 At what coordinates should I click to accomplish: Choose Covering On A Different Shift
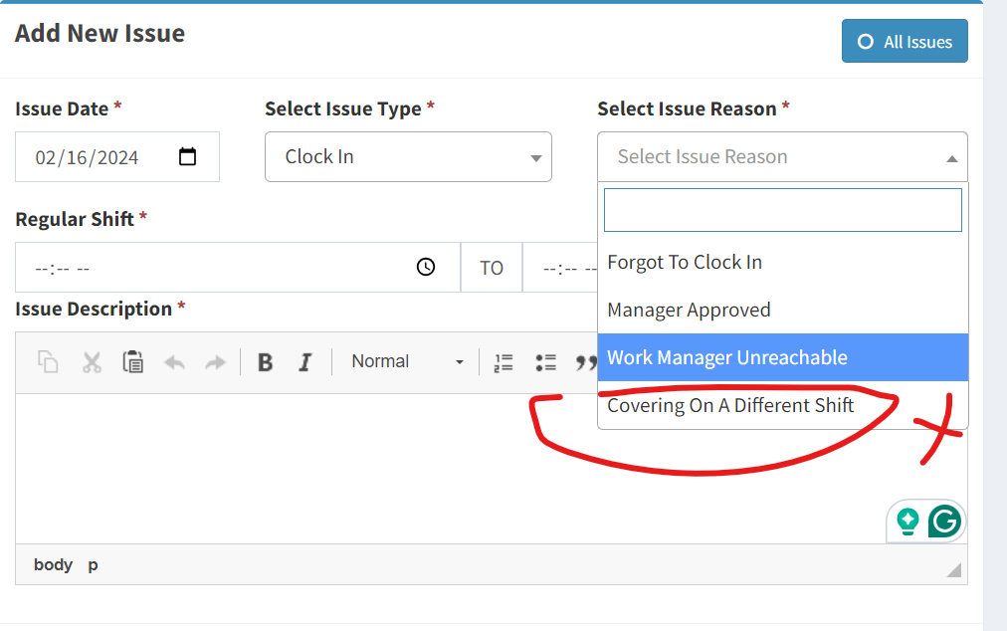730,406
